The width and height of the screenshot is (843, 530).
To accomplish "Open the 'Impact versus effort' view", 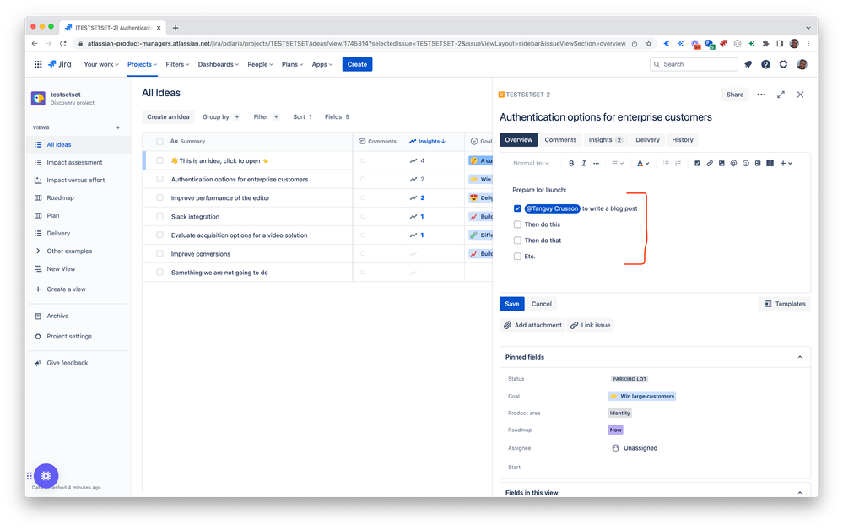I will pos(75,180).
